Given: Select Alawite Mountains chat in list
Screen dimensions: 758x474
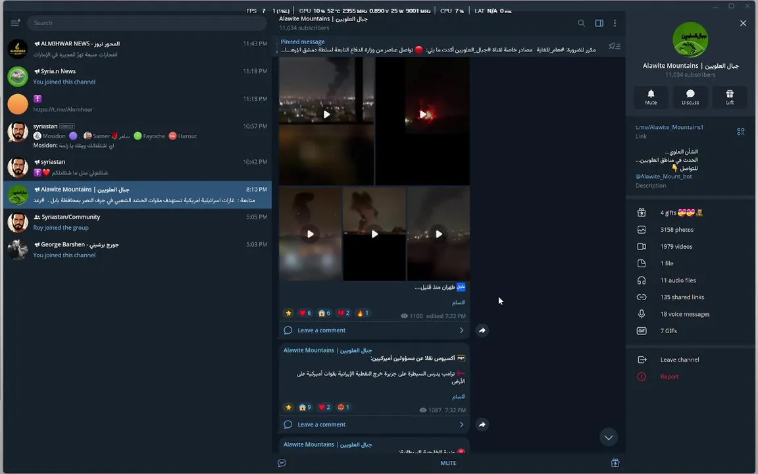Looking at the screenshot, I should coord(138,195).
